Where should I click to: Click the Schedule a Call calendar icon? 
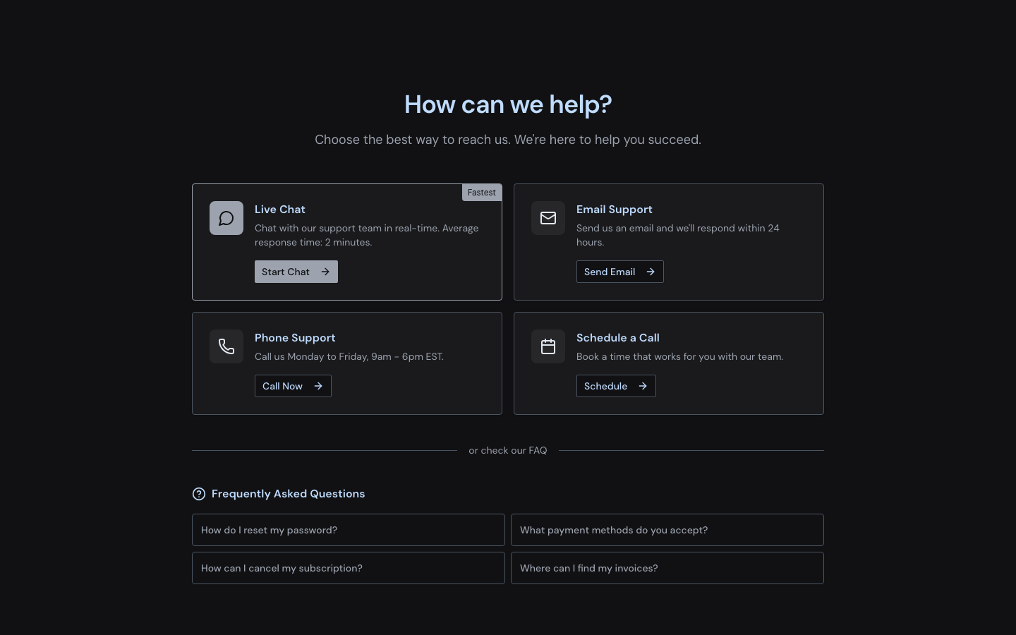pos(548,346)
